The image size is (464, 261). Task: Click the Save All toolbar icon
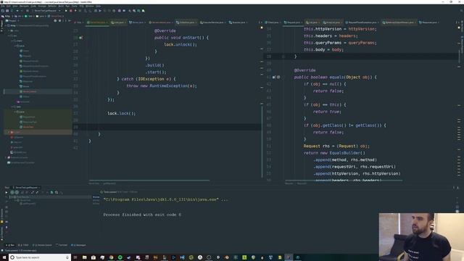click(x=7, y=11)
